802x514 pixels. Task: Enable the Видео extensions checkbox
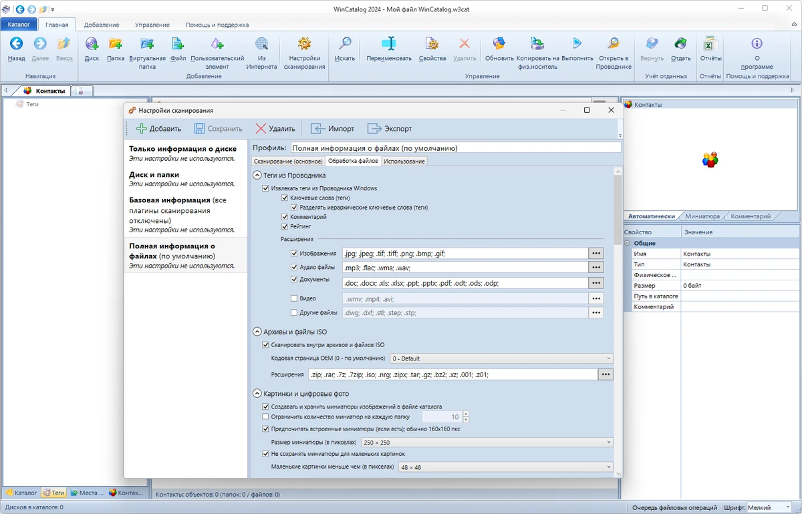pos(294,298)
